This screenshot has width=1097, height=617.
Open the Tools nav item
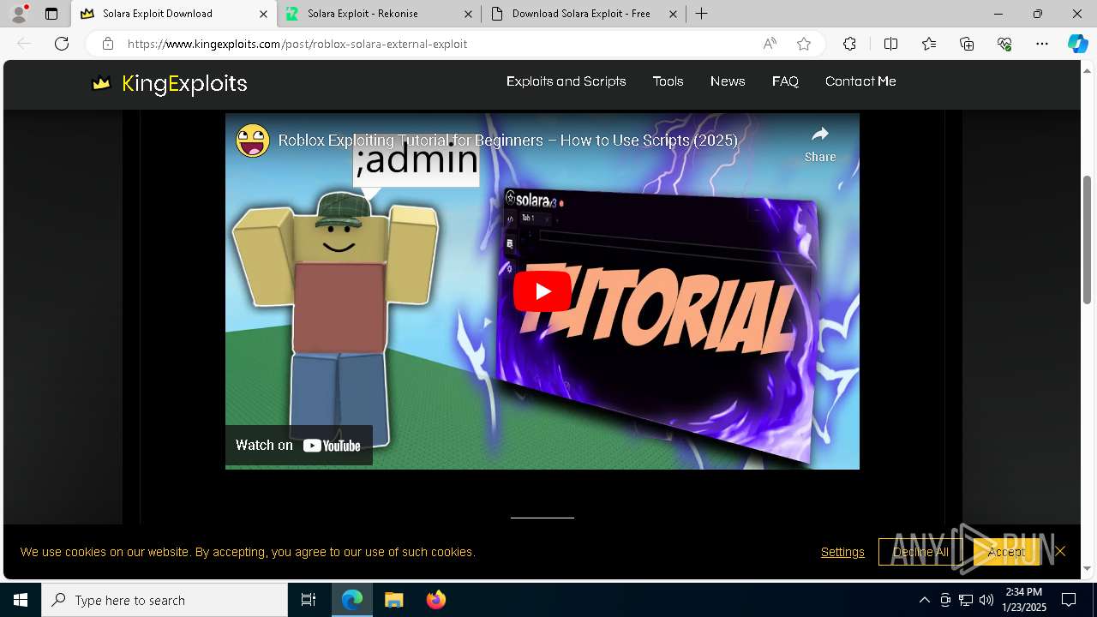coord(668,81)
